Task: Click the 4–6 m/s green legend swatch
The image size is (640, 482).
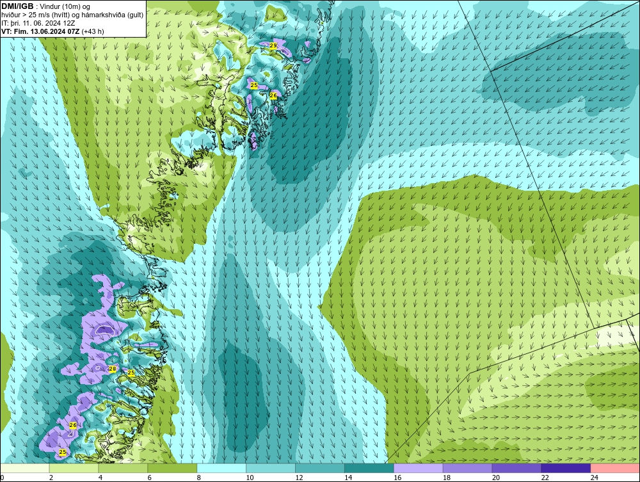Action: [x=124, y=468]
